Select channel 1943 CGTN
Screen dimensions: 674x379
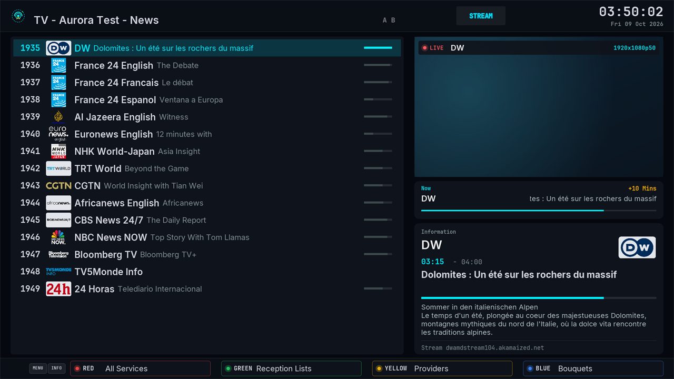click(x=207, y=186)
